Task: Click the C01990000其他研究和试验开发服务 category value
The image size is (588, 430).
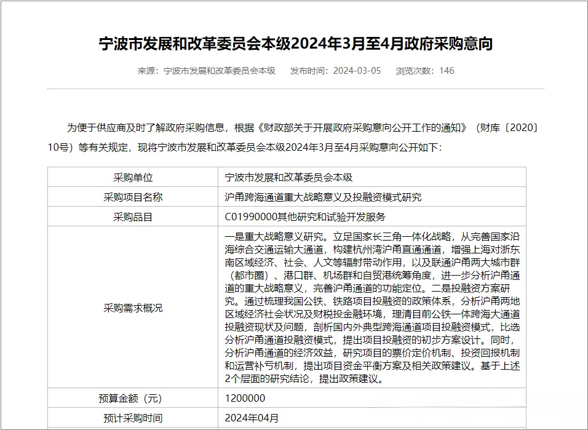Action: click(x=306, y=217)
